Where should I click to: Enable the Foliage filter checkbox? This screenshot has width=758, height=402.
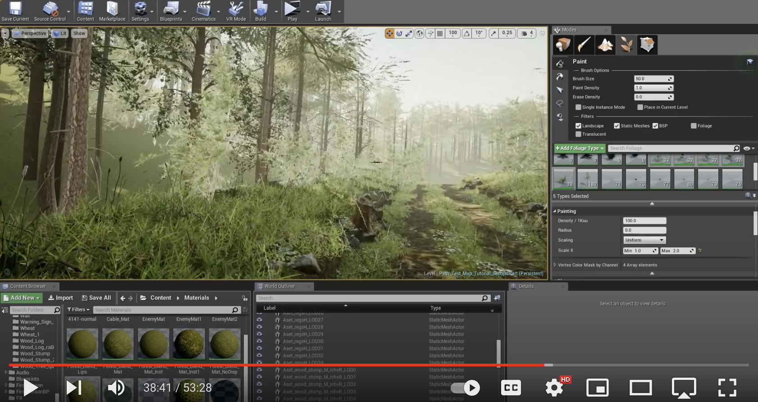[x=694, y=126]
